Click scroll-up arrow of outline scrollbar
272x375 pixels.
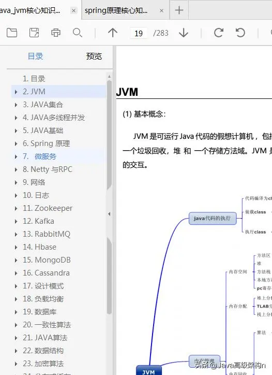109,77
